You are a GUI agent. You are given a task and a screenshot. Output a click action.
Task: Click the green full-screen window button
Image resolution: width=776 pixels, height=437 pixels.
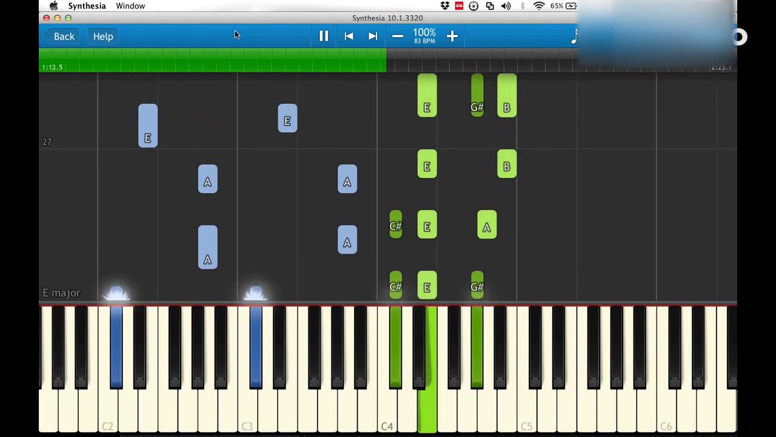[68, 18]
